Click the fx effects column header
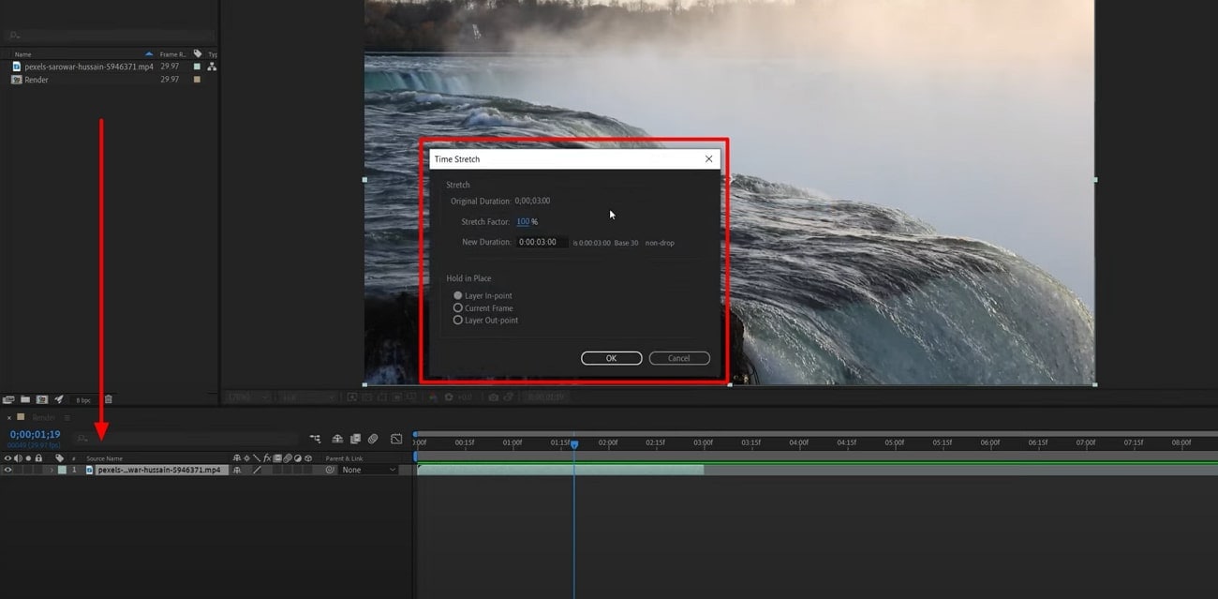Image resolution: width=1218 pixels, height=599 pixels. pos(267,458)
